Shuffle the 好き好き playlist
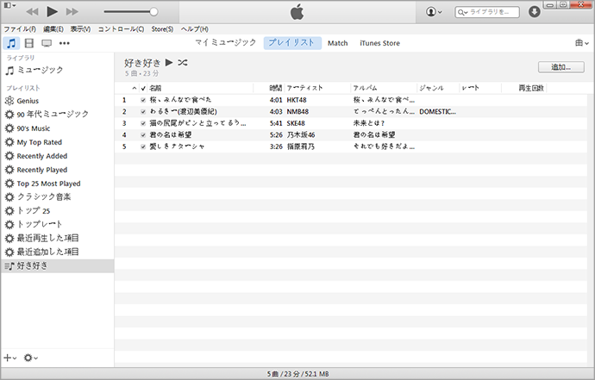Image resolution: width=595 pixels, height=380 pixels. pos(183,63)
